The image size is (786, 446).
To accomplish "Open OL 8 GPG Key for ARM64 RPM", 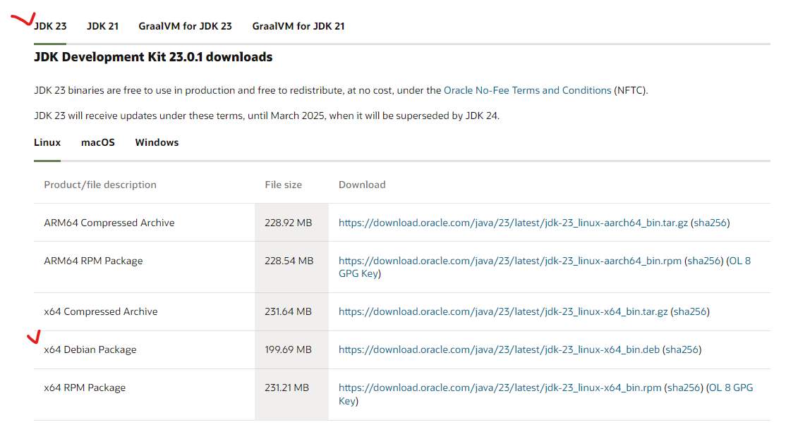I will (545, 267).
